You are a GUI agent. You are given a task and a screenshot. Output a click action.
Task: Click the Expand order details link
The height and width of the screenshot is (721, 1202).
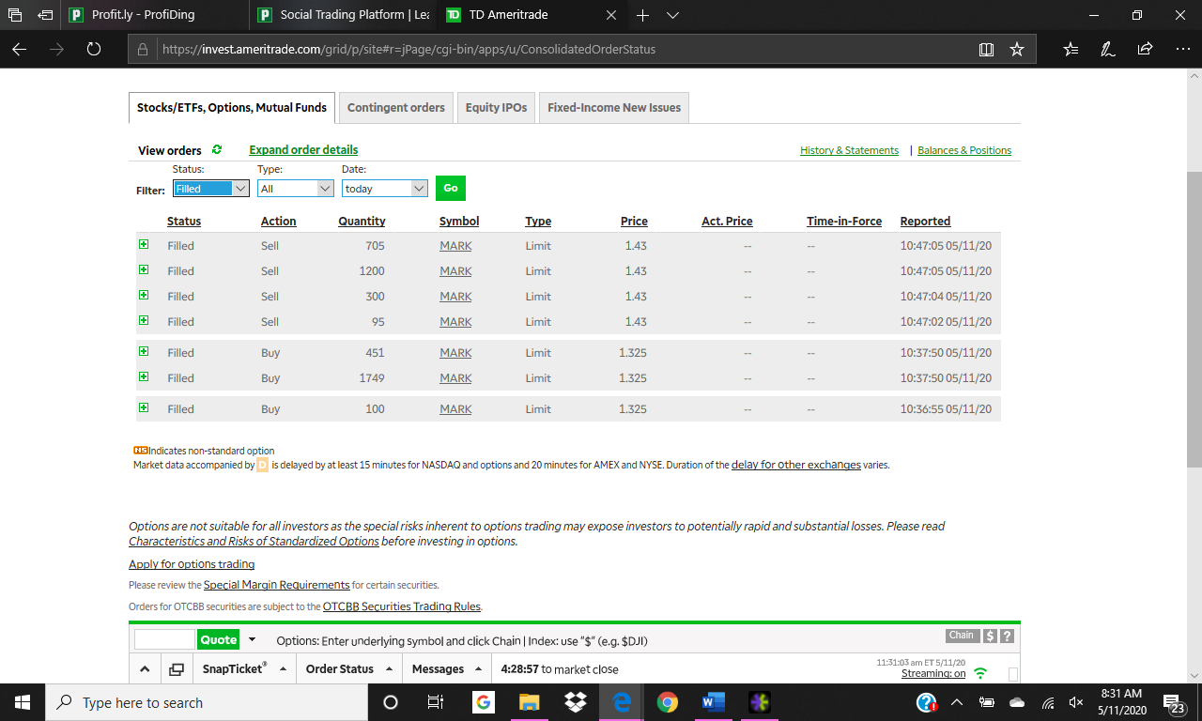coord(303,149)
